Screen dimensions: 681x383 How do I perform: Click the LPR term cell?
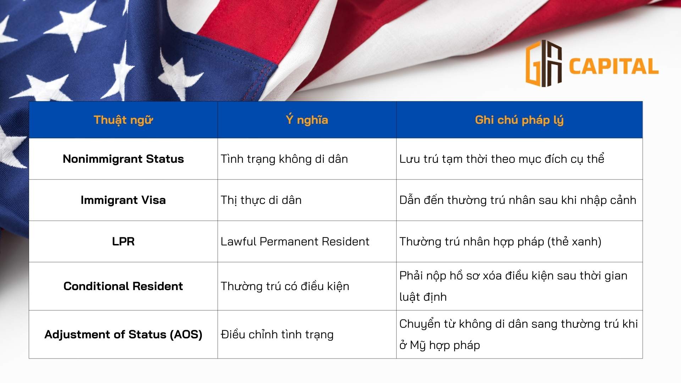click(123, 242)
